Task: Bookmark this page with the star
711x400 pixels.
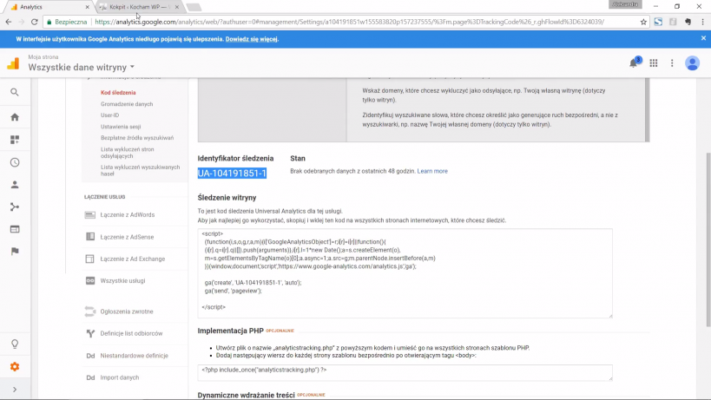Action: [643, 22]
